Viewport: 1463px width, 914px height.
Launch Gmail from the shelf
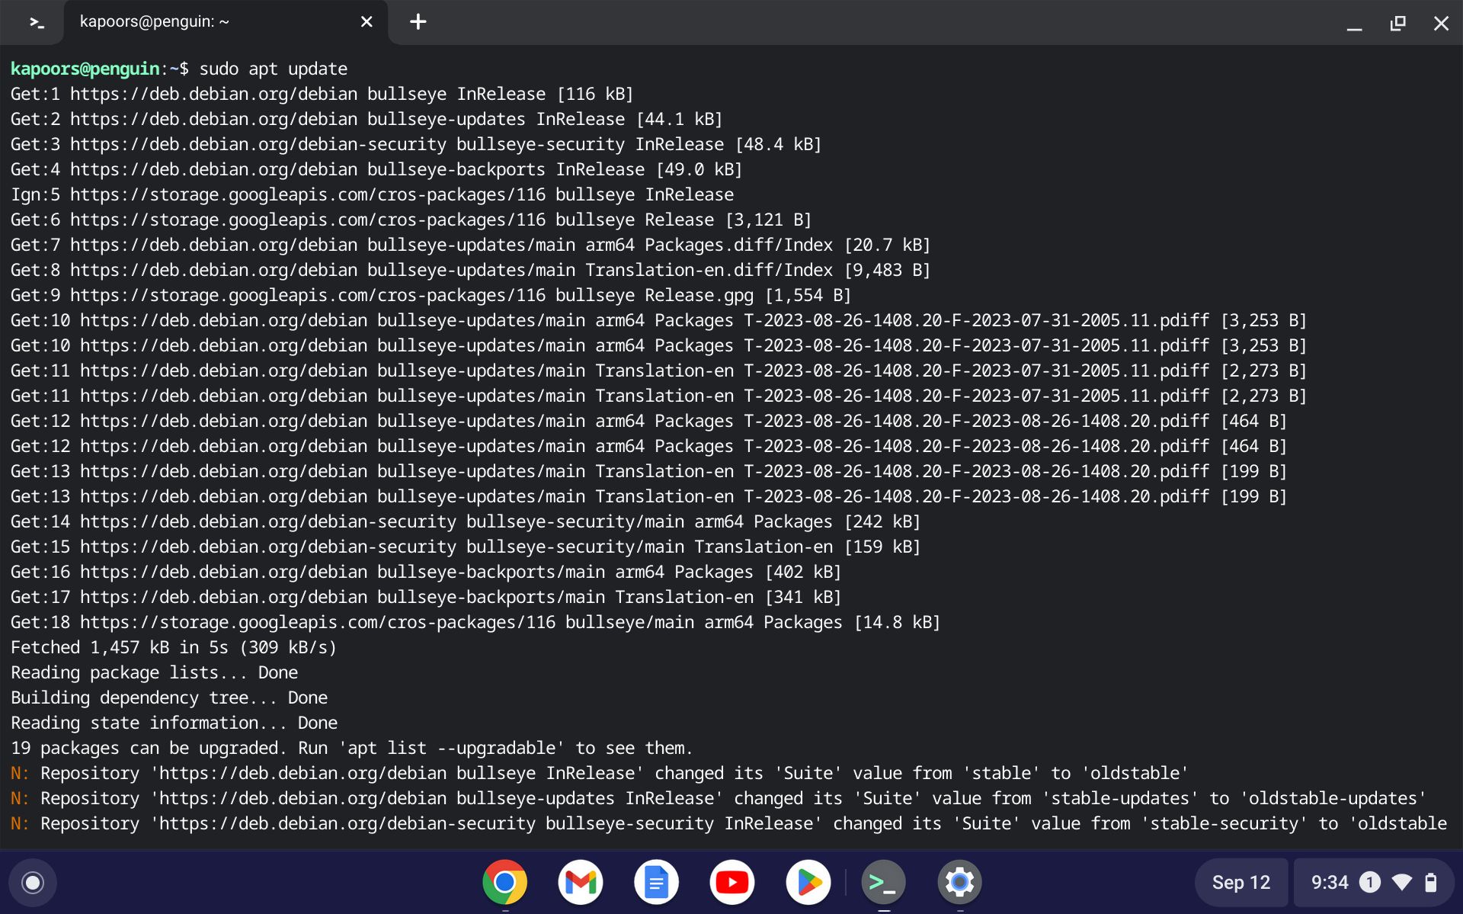[580, 882]
